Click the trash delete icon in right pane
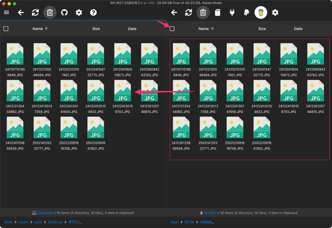332x228 pixels. 203,13
